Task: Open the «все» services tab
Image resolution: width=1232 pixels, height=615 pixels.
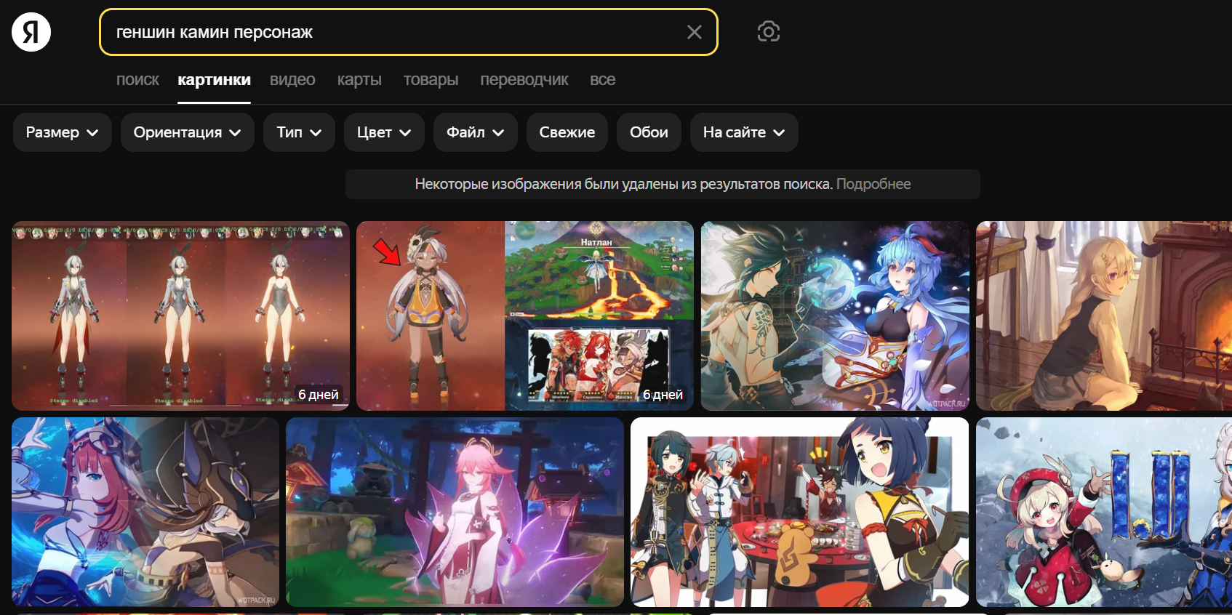Action: tap(602, 80)
